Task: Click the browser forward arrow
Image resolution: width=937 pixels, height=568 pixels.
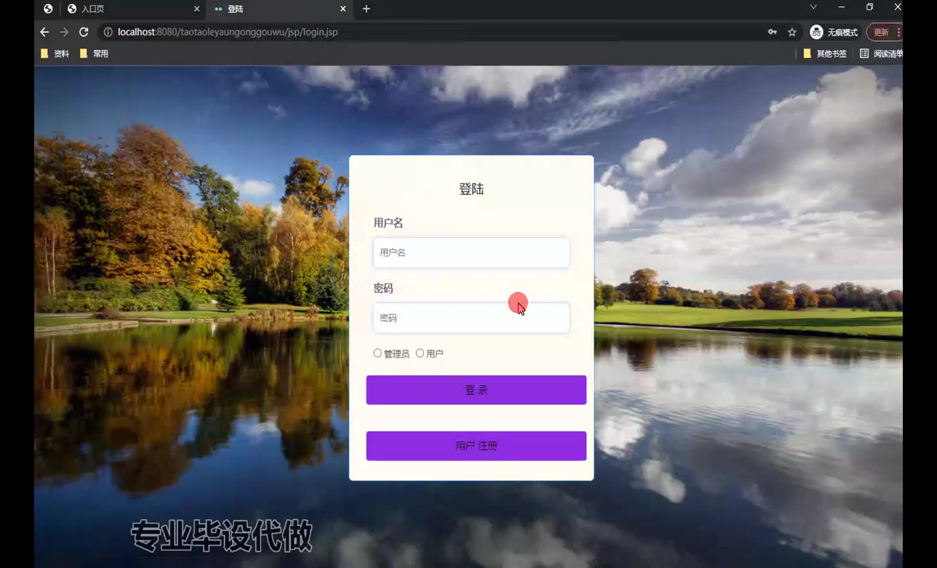Action: (64, 32)
